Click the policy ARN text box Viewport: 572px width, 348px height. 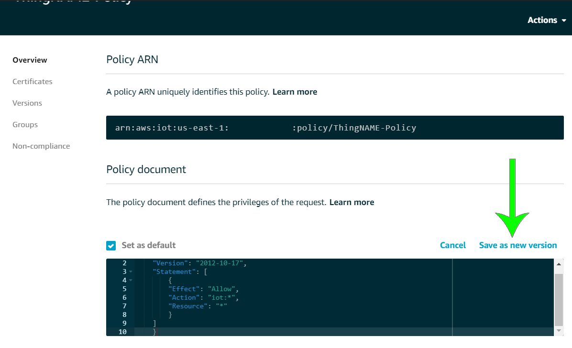point(335,128)
